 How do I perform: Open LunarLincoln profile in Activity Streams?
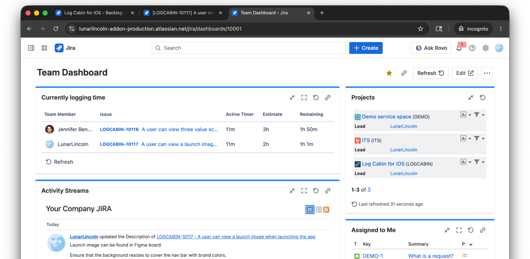[x=84, y=237]
